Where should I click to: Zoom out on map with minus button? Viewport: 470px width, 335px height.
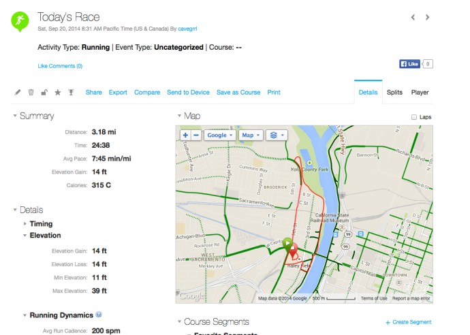(196, 135)
